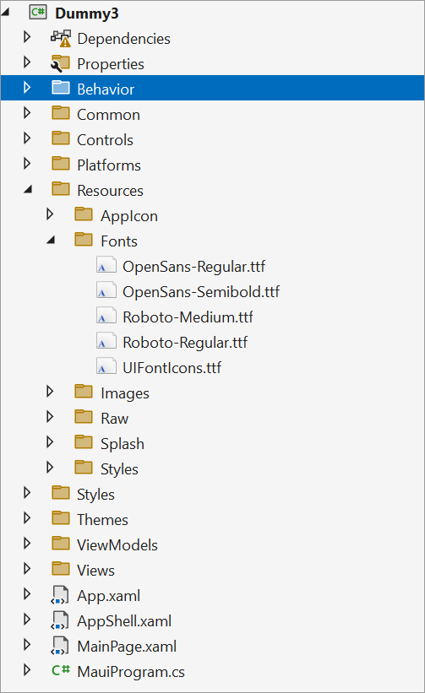This screenshot has height=693, width=425.
Task: Click the Fonts folder icon
Action: click(x=84, y=240)
